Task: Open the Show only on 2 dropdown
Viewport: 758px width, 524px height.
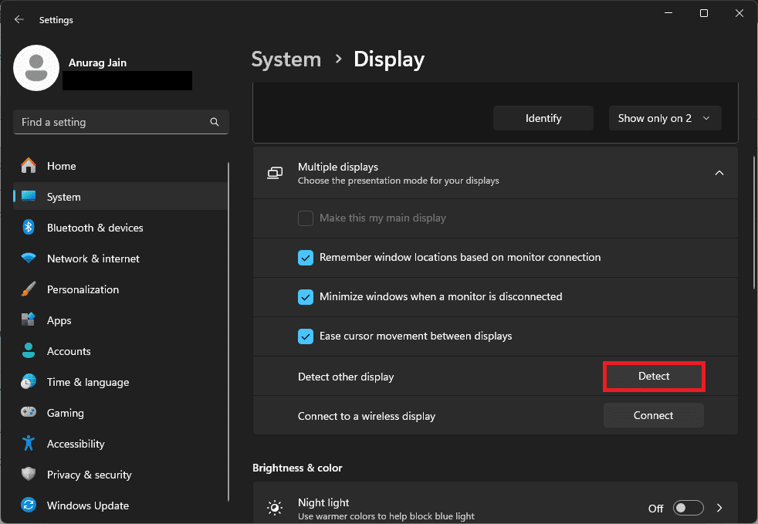Action: click(665, 118)
